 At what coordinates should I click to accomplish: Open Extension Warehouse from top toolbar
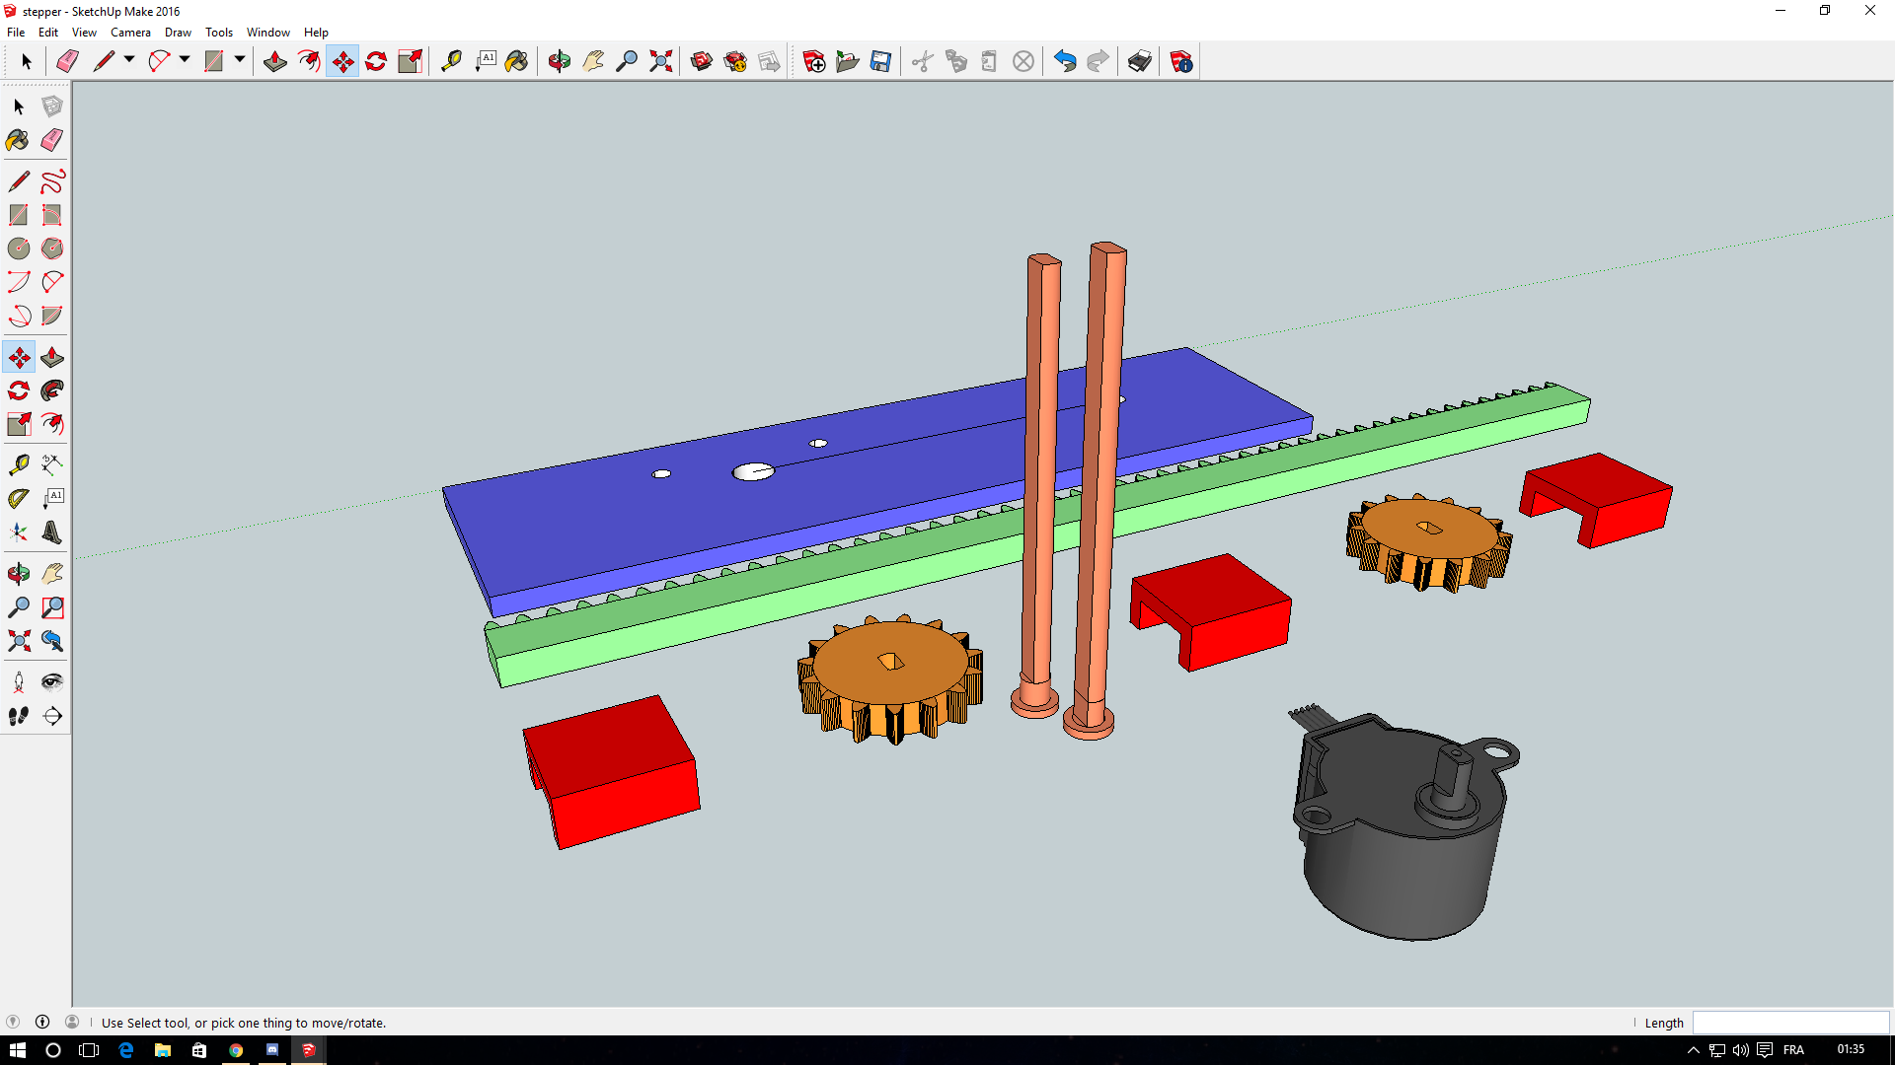point(735,61)
